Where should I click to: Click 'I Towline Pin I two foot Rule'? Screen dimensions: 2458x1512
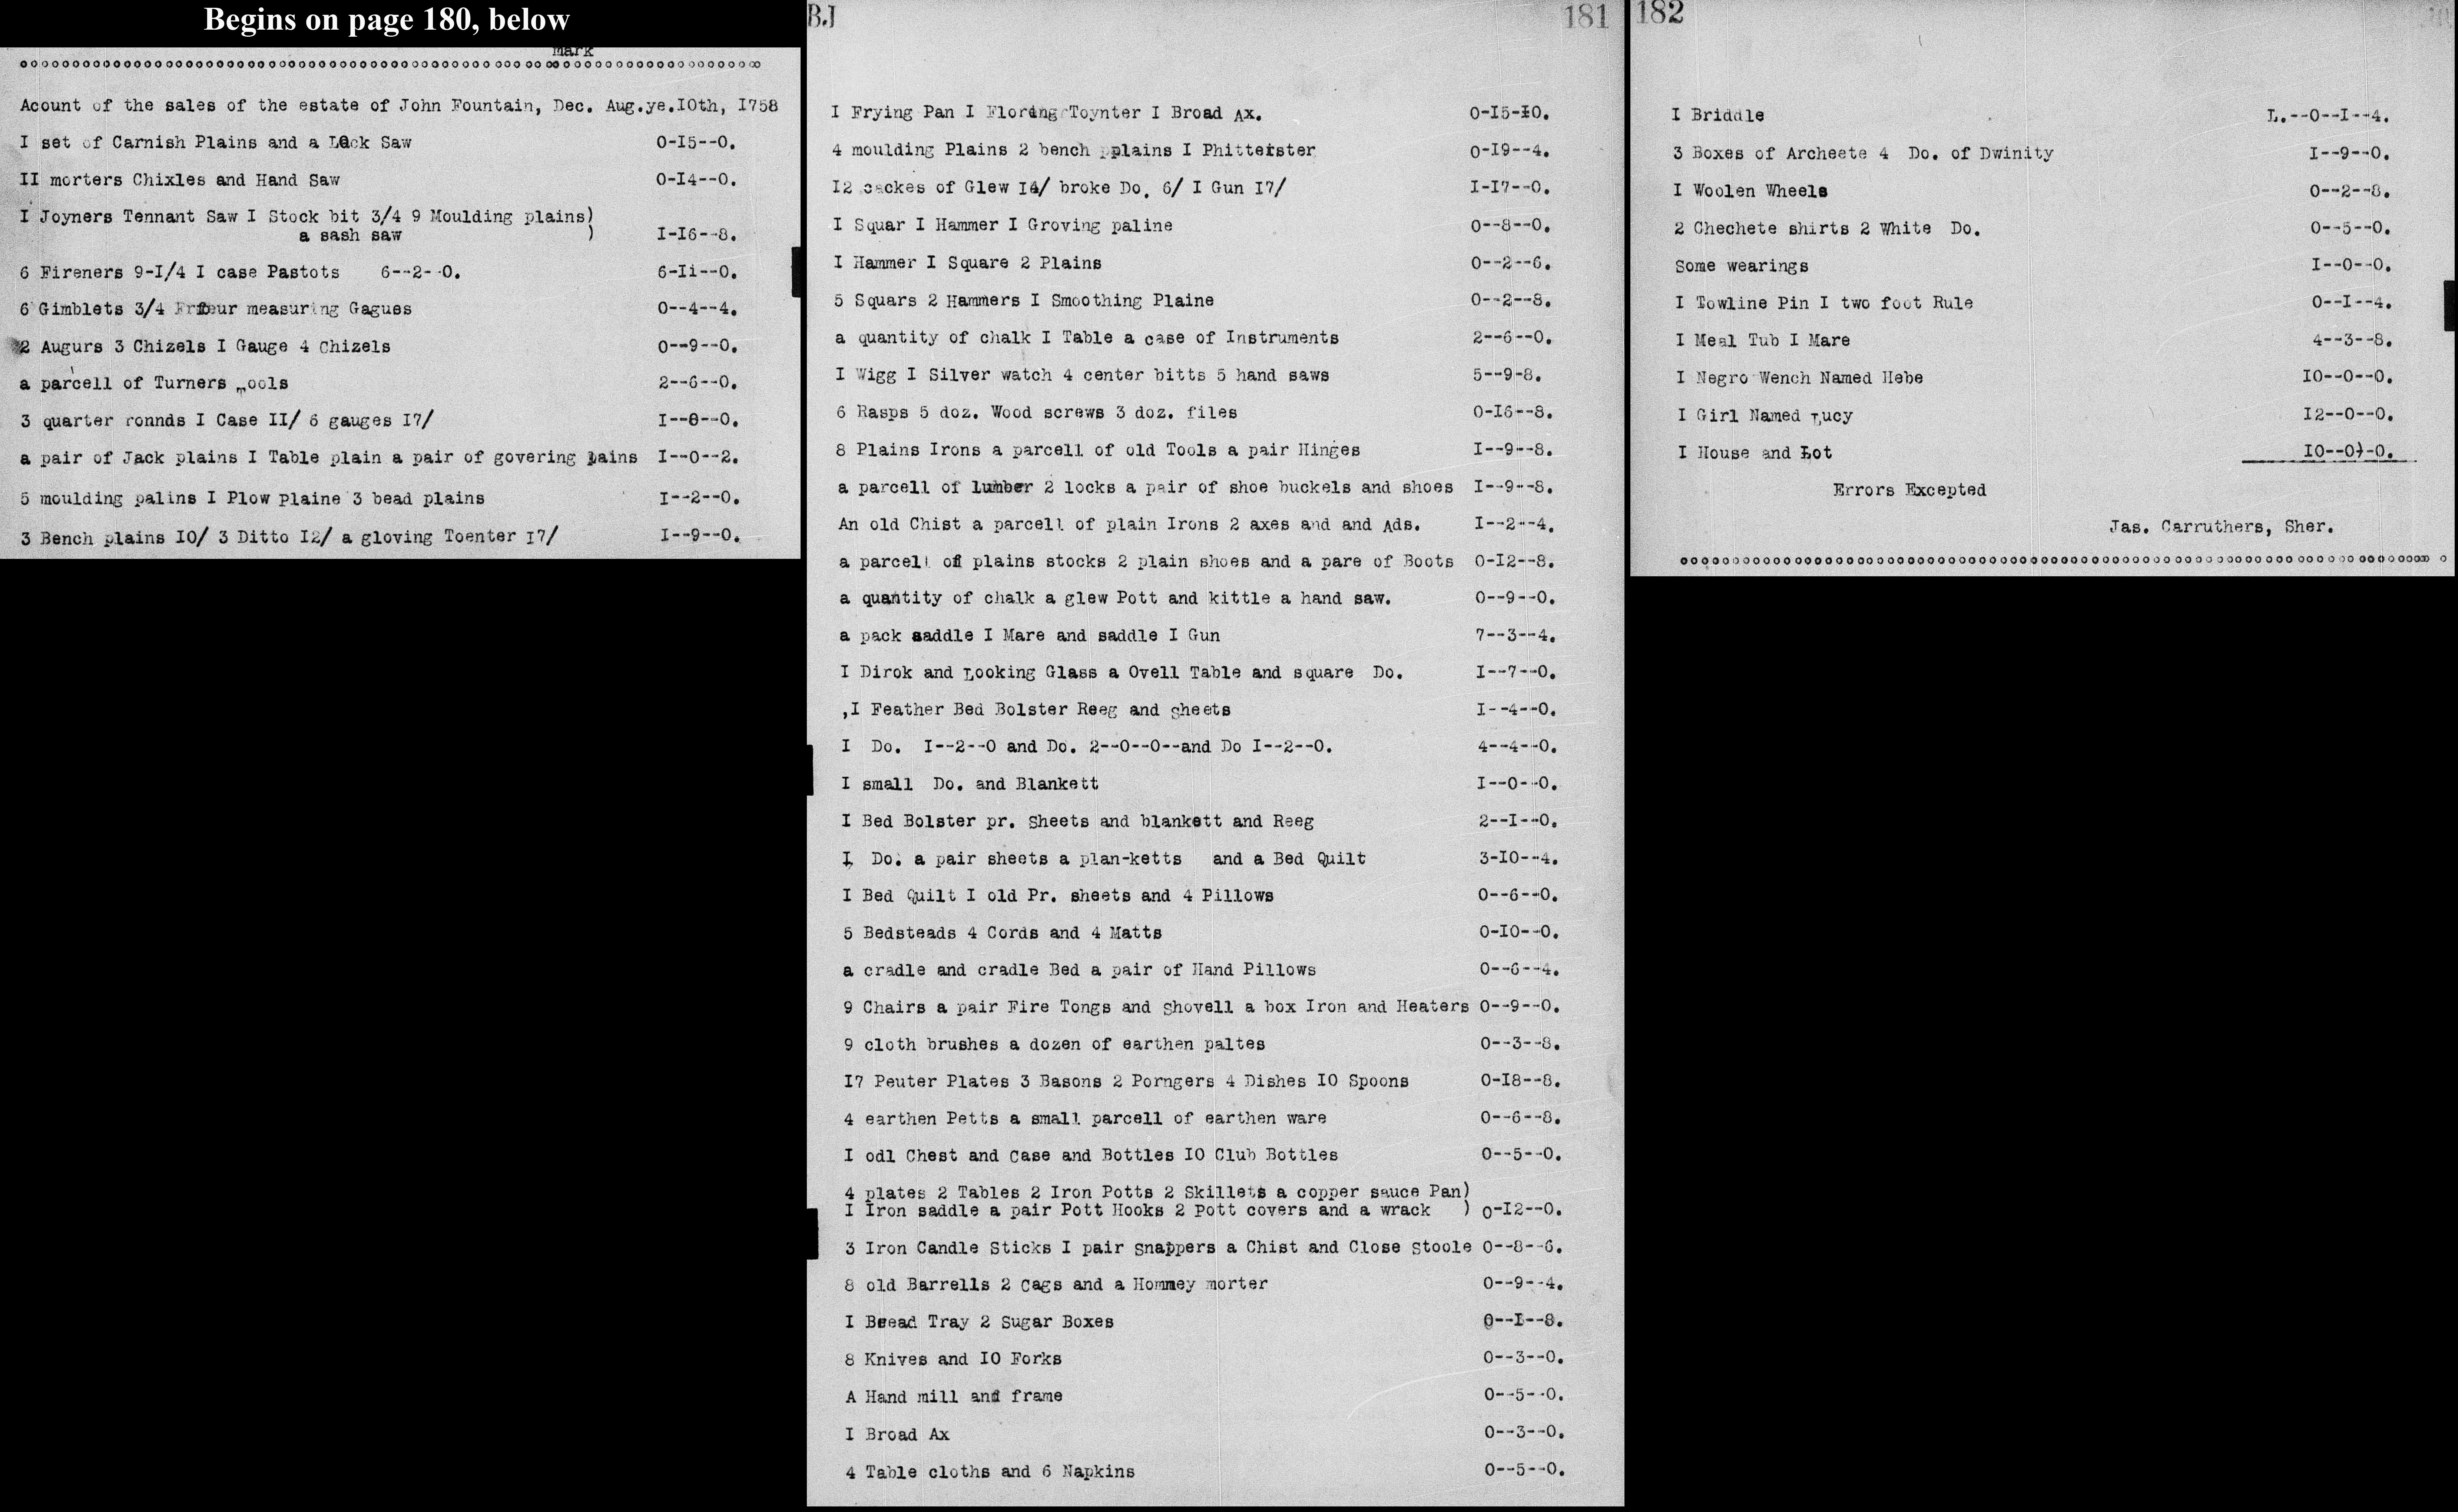tap(1825, 303)
